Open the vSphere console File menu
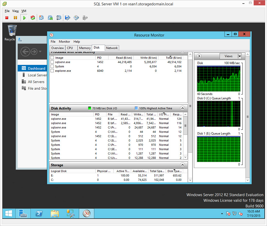This screenshot has width=267, height=226. coord(7,11)
